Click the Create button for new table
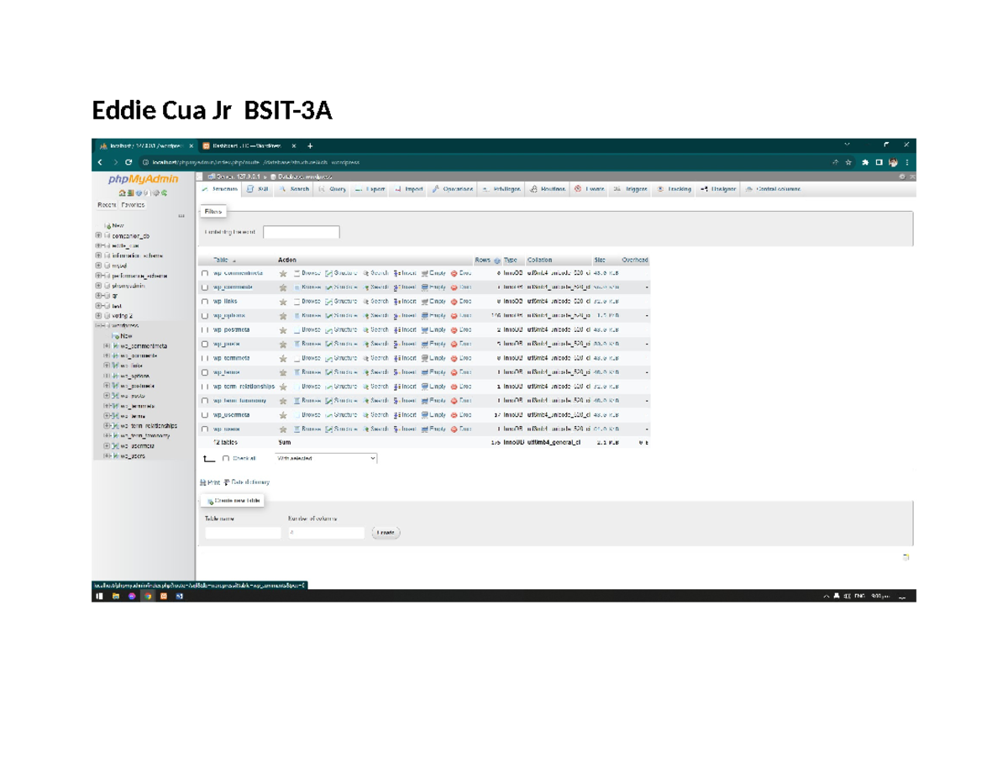Image resolution: width=1008 pixels, height=779 pixels. (386, 532)
